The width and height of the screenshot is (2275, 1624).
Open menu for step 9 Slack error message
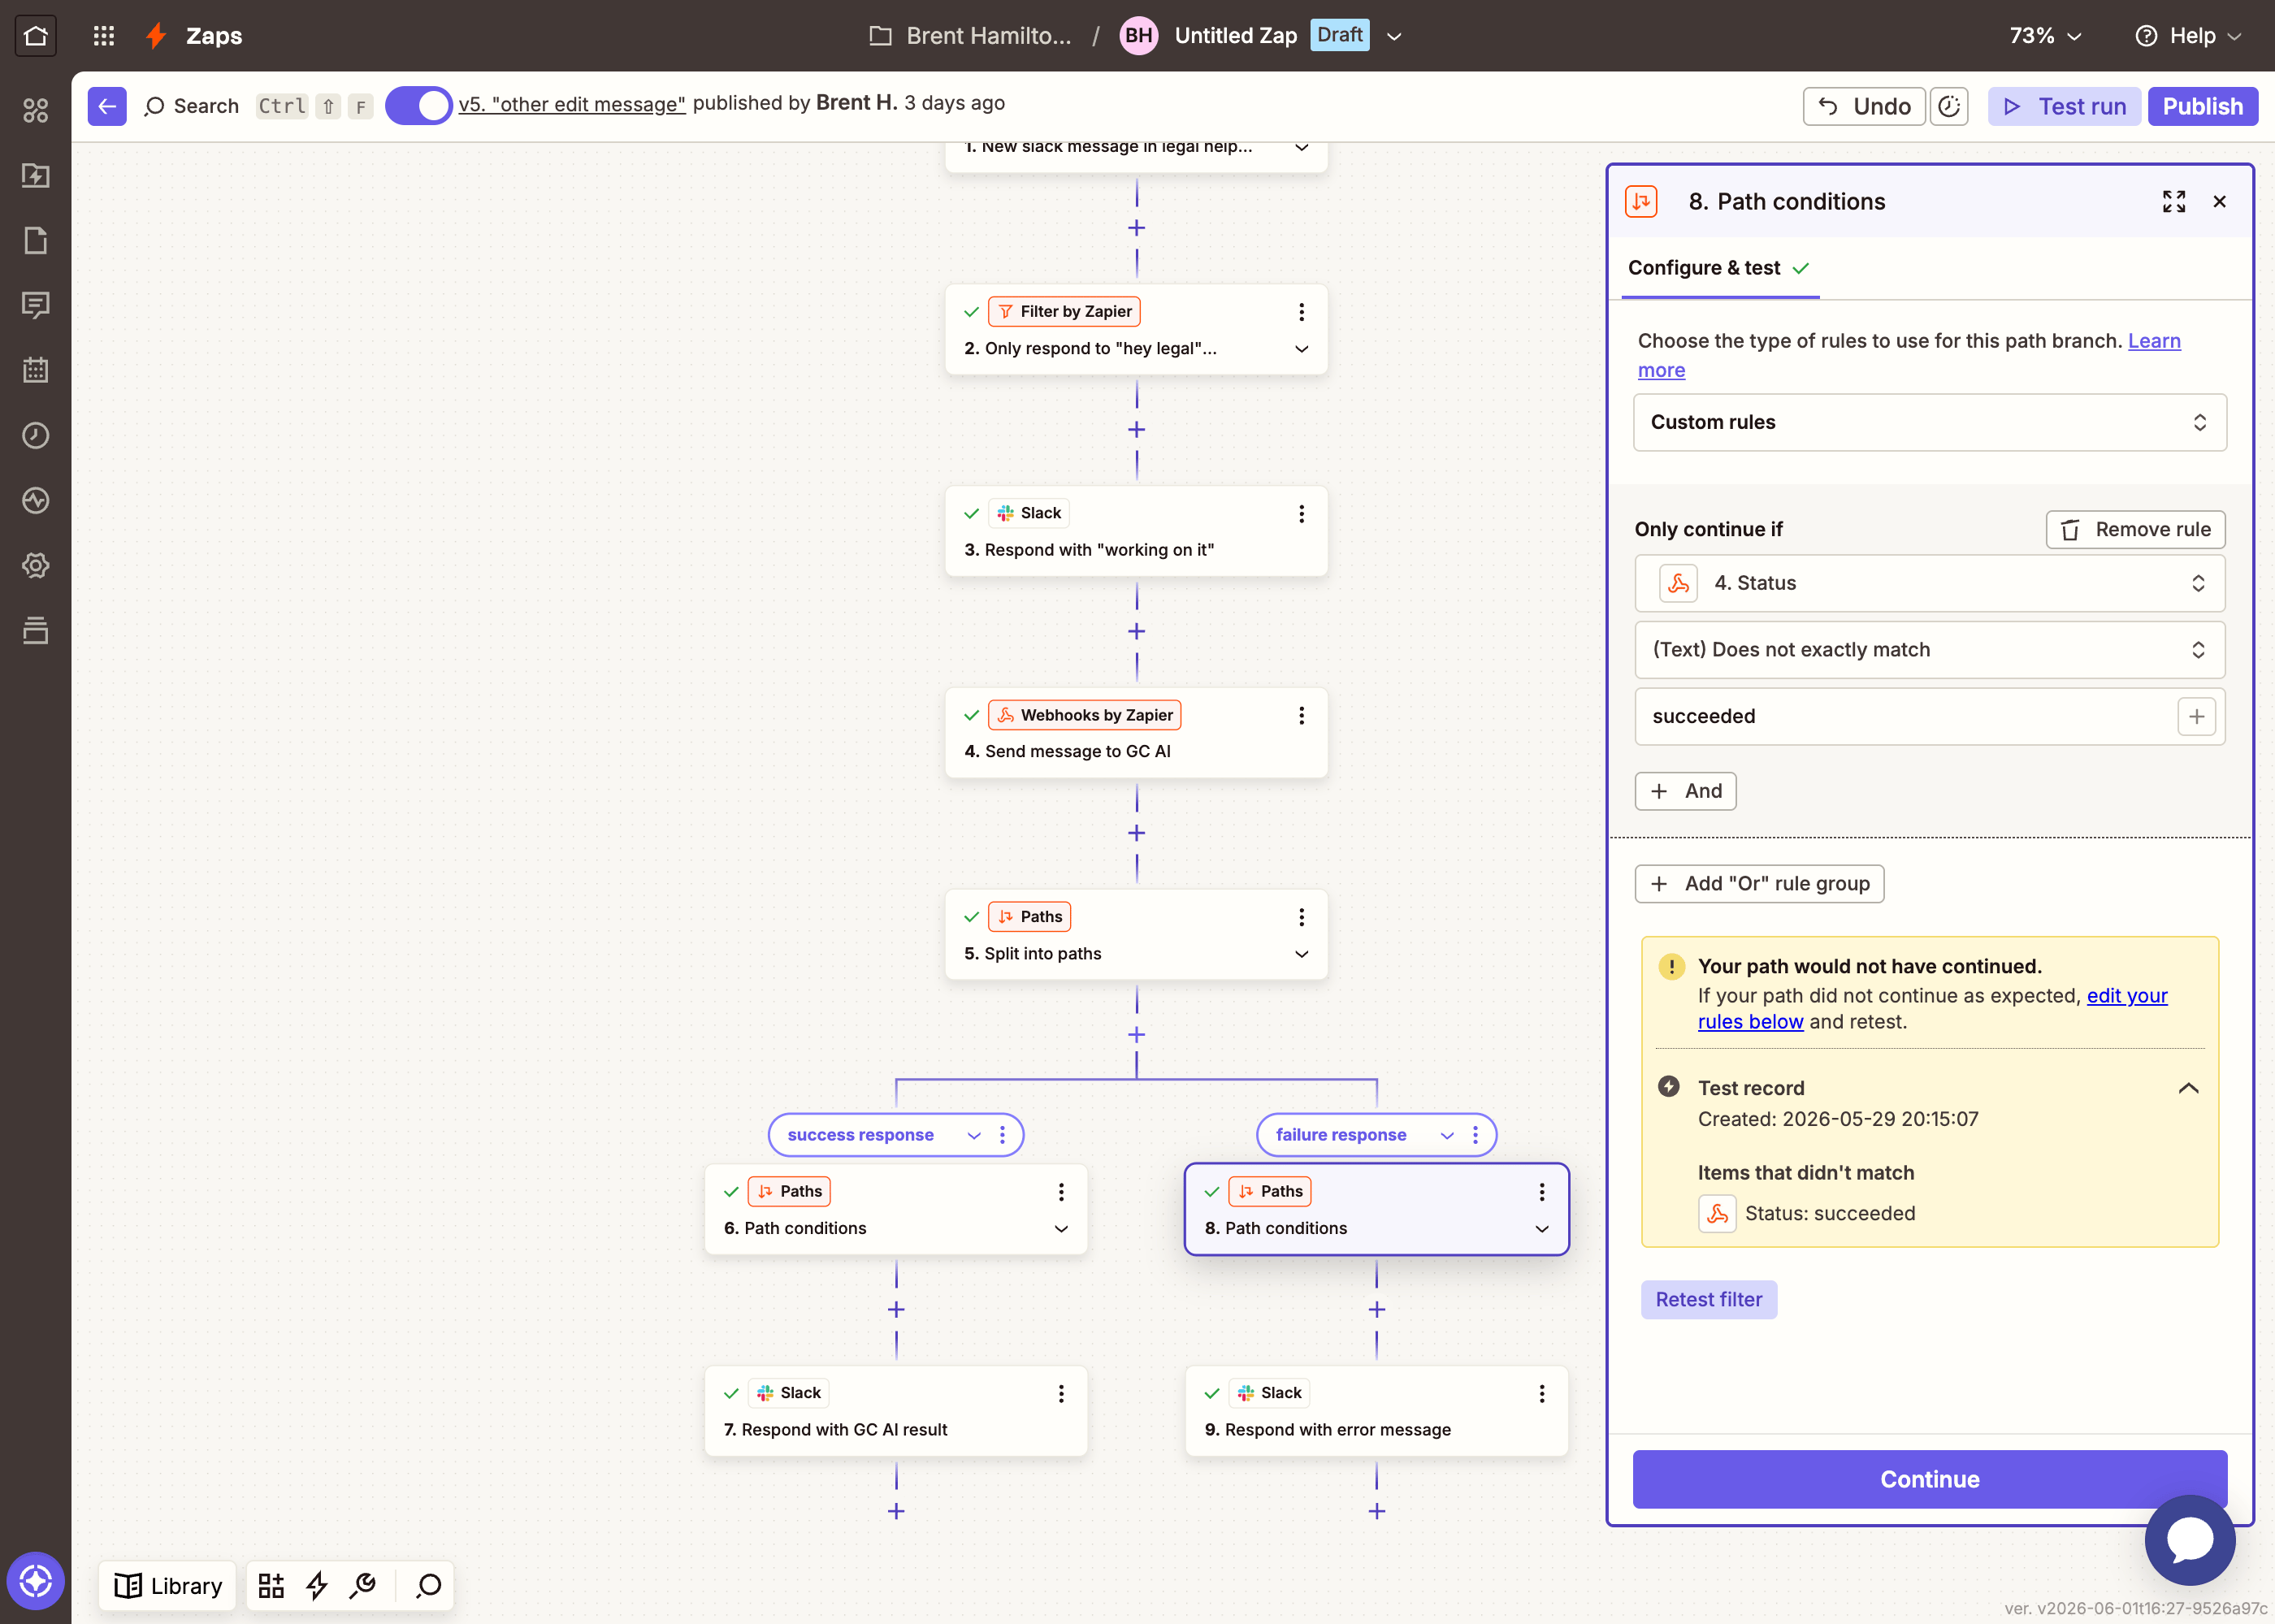pos(1542,1393)
